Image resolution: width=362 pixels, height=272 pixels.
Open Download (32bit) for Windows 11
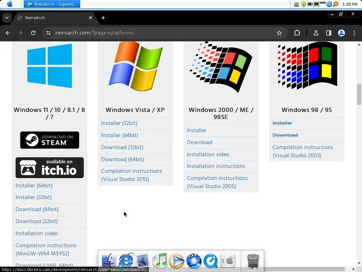pyautogui.click(x=36, y=221)
